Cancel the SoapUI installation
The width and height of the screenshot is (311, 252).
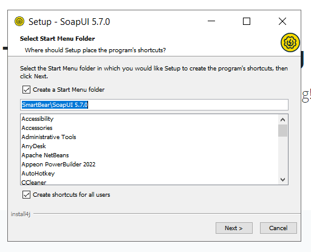point(278,228)
